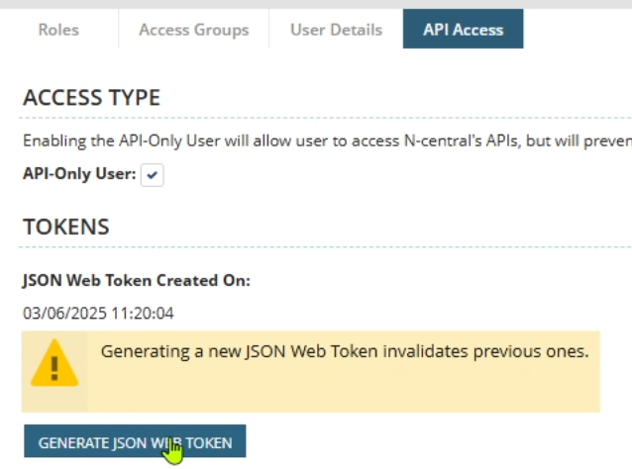The width and height of the screenshot is (632, 469).
Task: Click the token invalidation warning message text
Action: click(x=345, y=351)
